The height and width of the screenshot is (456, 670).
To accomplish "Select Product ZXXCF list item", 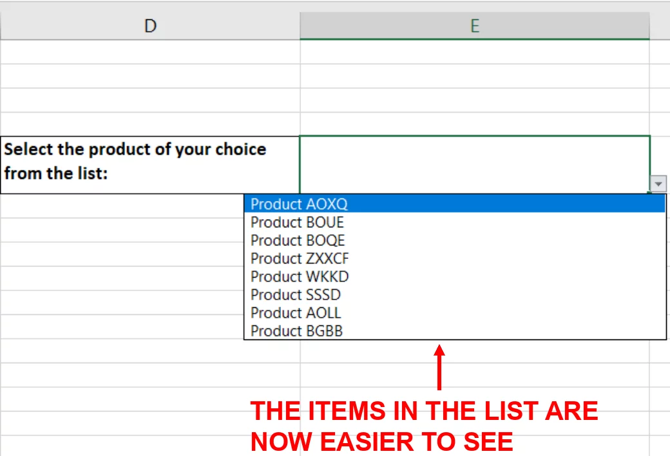I will [x=300, y=258].
